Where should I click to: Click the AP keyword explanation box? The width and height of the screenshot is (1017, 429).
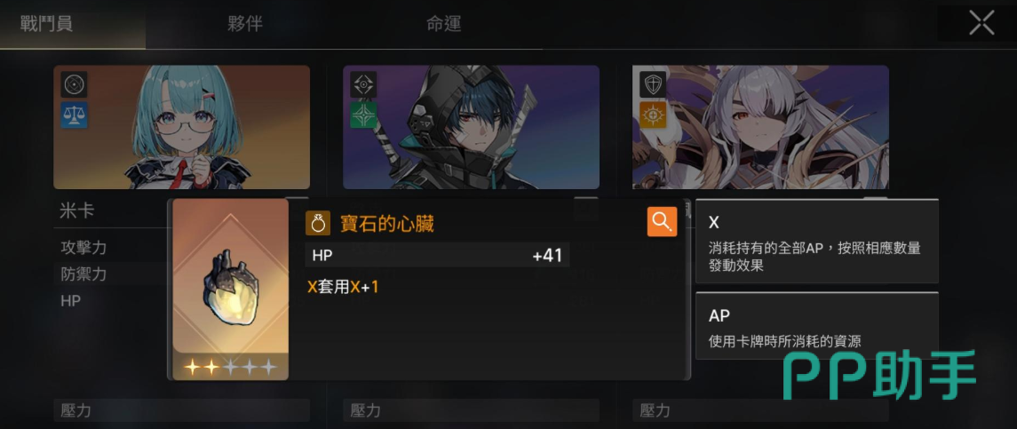(x=816, y=326)
